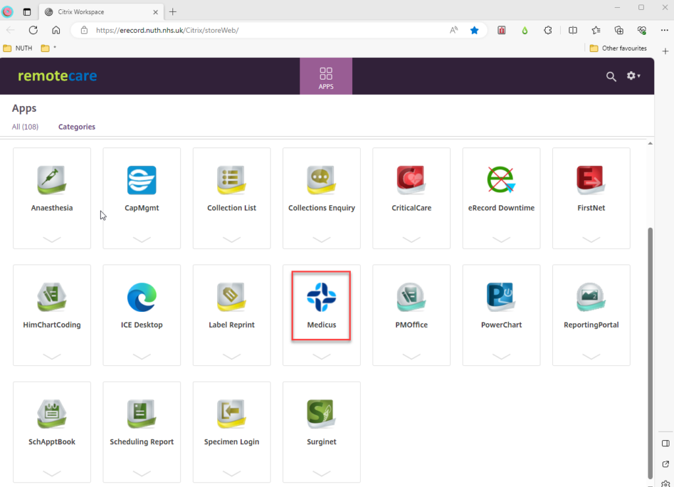Click the Edge profile avatar icon
This screenshot has width=674, height=487.
click(8, 12)
